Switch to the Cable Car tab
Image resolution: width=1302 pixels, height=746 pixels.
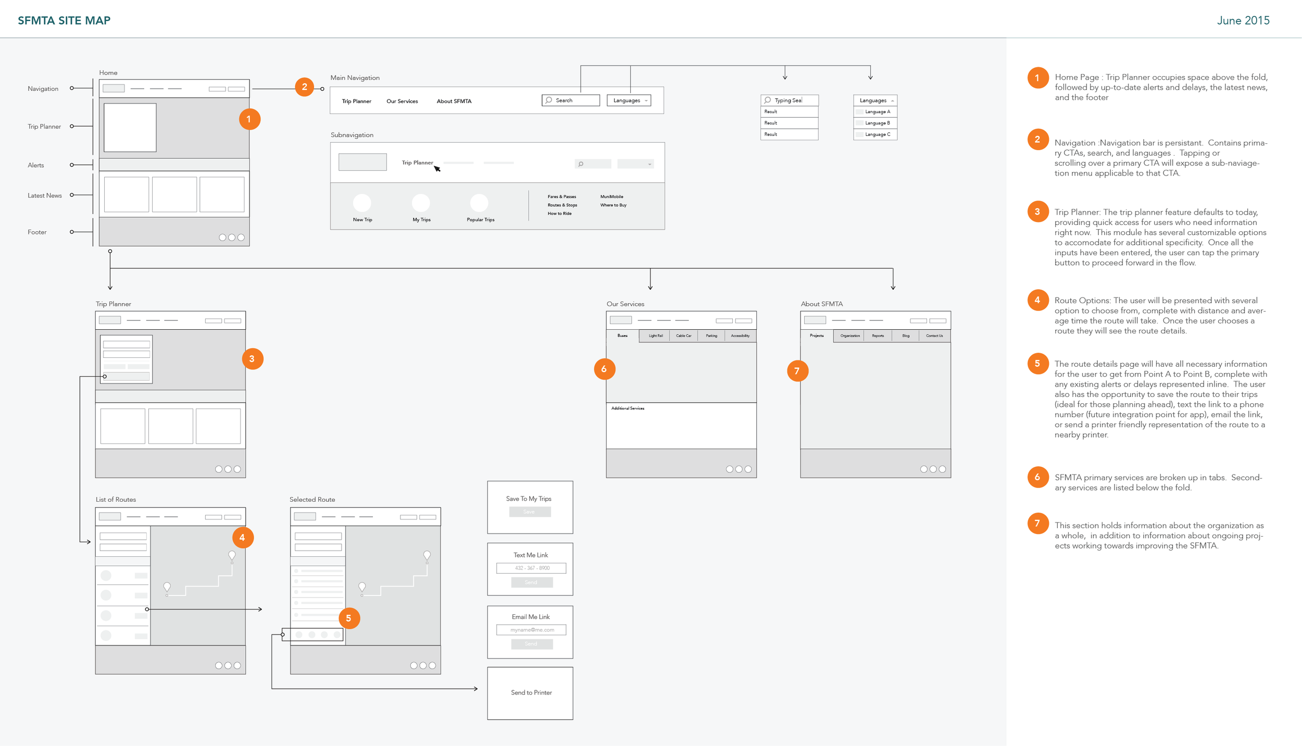[684, 336]
